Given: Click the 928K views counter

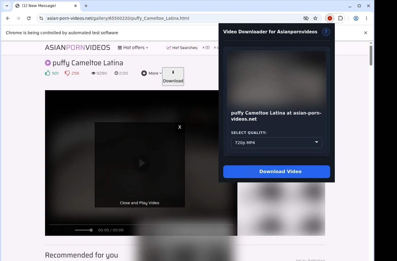Looking at the screenshot, I should pyautogui.click(x=99, y=73).
